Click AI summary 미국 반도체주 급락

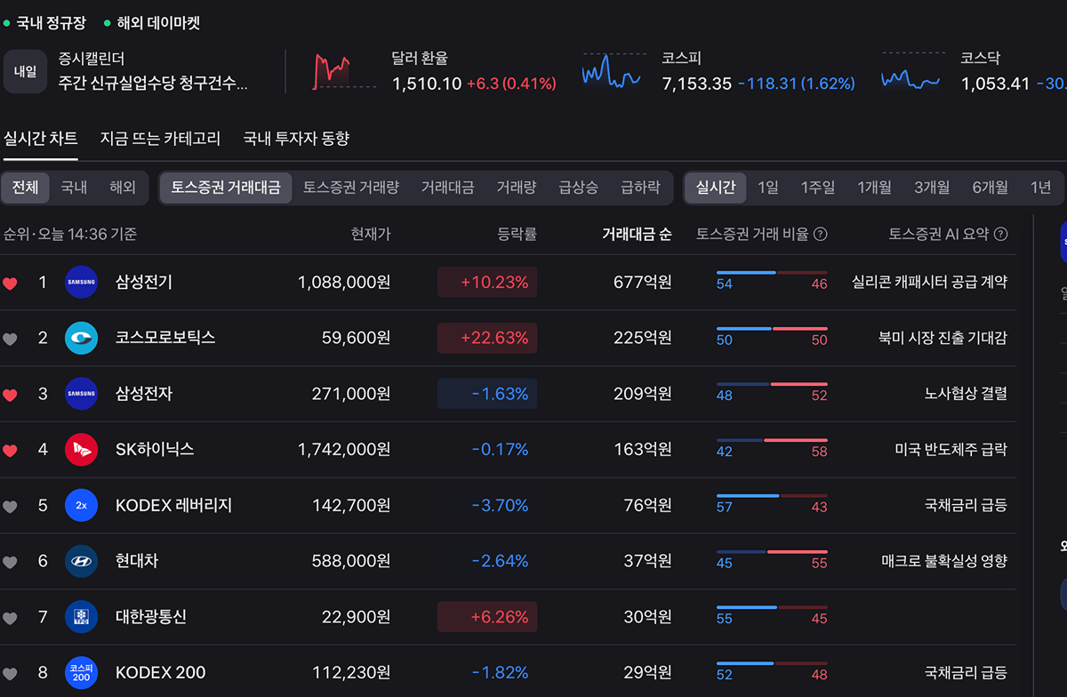click(x=951, y=450)
